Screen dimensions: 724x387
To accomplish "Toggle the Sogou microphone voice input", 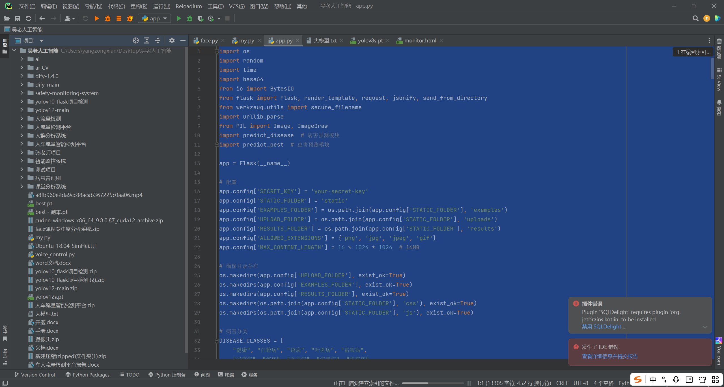I will point(676,380).
